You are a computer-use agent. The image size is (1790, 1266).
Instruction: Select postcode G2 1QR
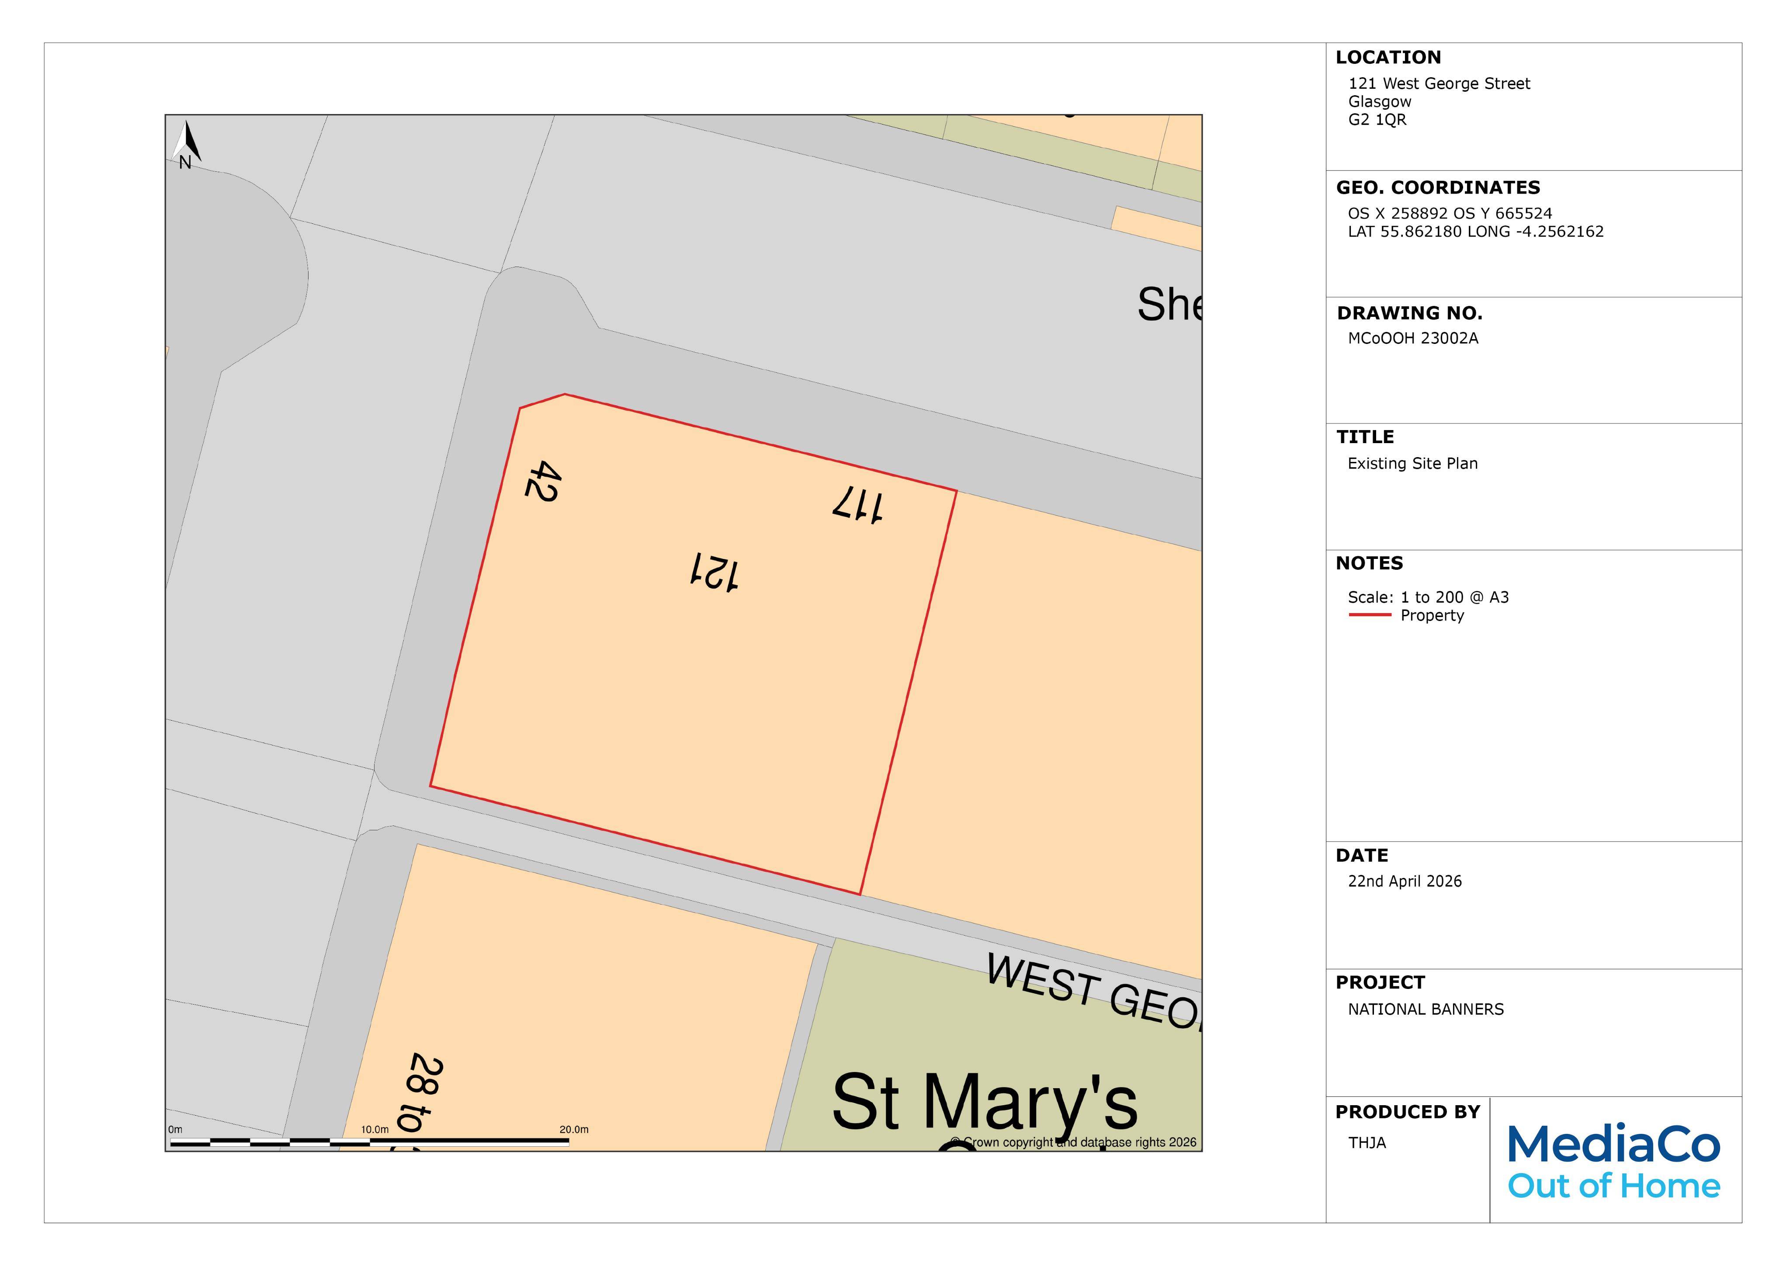(x=1377, y=120)
